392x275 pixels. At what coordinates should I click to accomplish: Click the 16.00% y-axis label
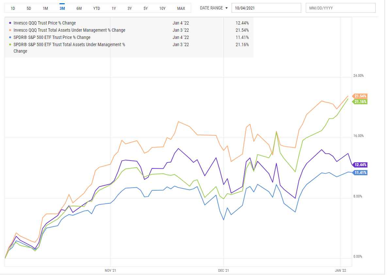[359, 136]
